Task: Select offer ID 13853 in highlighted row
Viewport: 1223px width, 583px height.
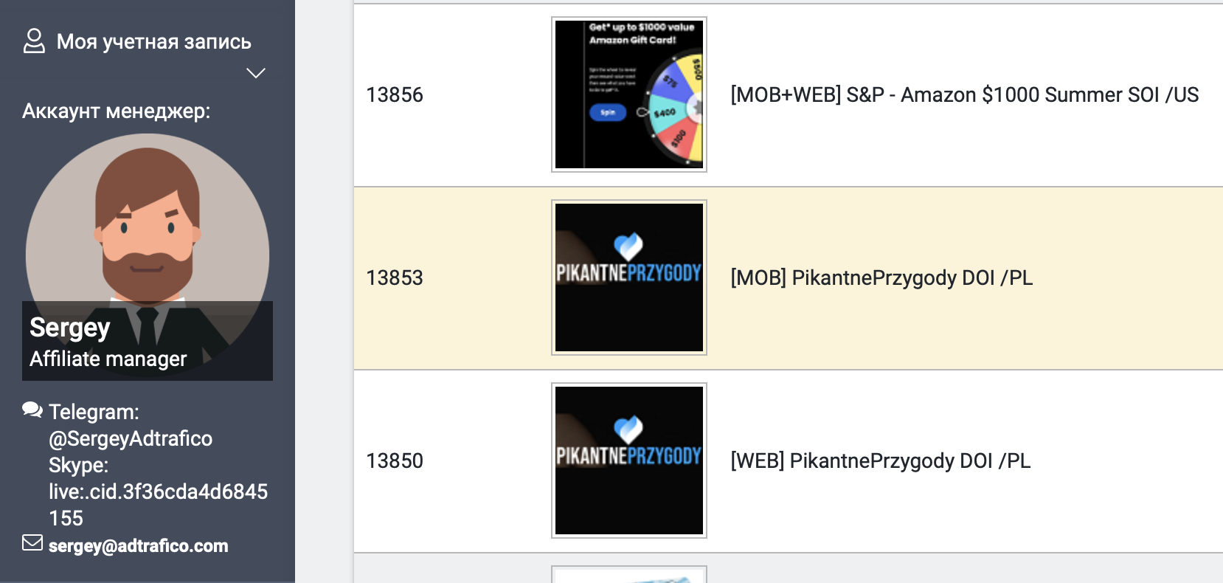Action: coord(395,277)
